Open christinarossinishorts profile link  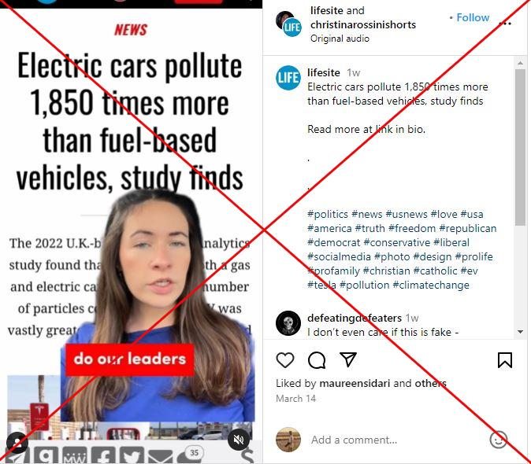point(363,24)
